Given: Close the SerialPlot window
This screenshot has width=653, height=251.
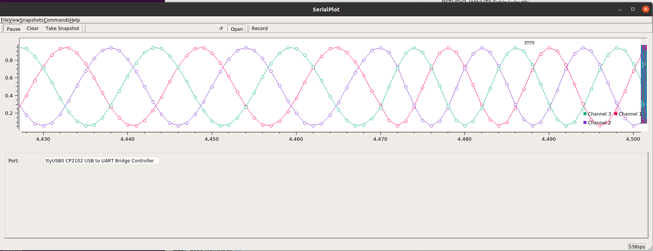Looking at the screenshot, I should [645, 9].
